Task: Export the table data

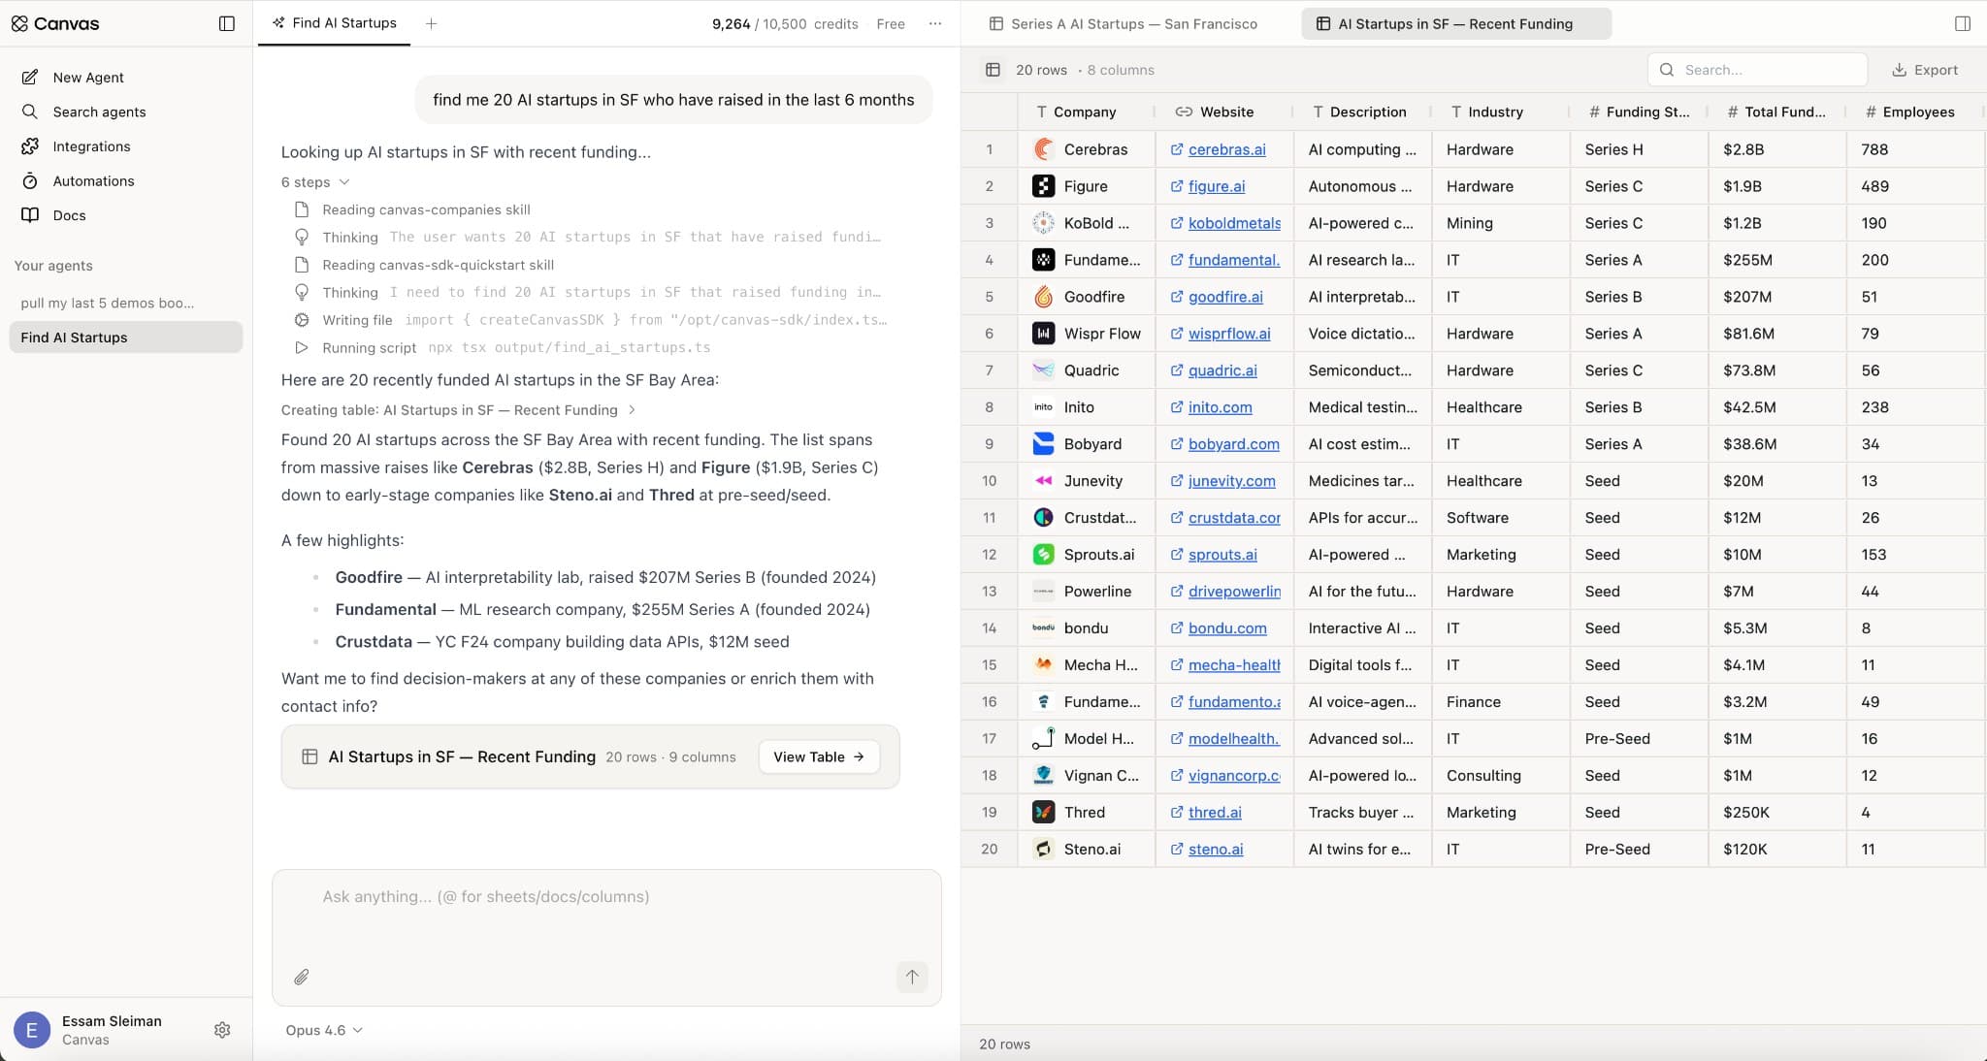Action: 1926,69
